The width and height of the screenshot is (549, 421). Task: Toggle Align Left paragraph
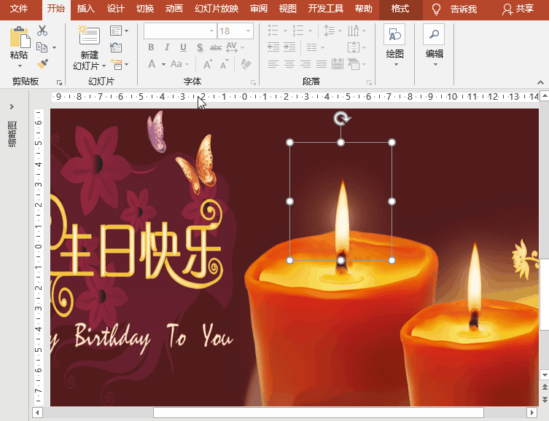[x=273, y=64]
